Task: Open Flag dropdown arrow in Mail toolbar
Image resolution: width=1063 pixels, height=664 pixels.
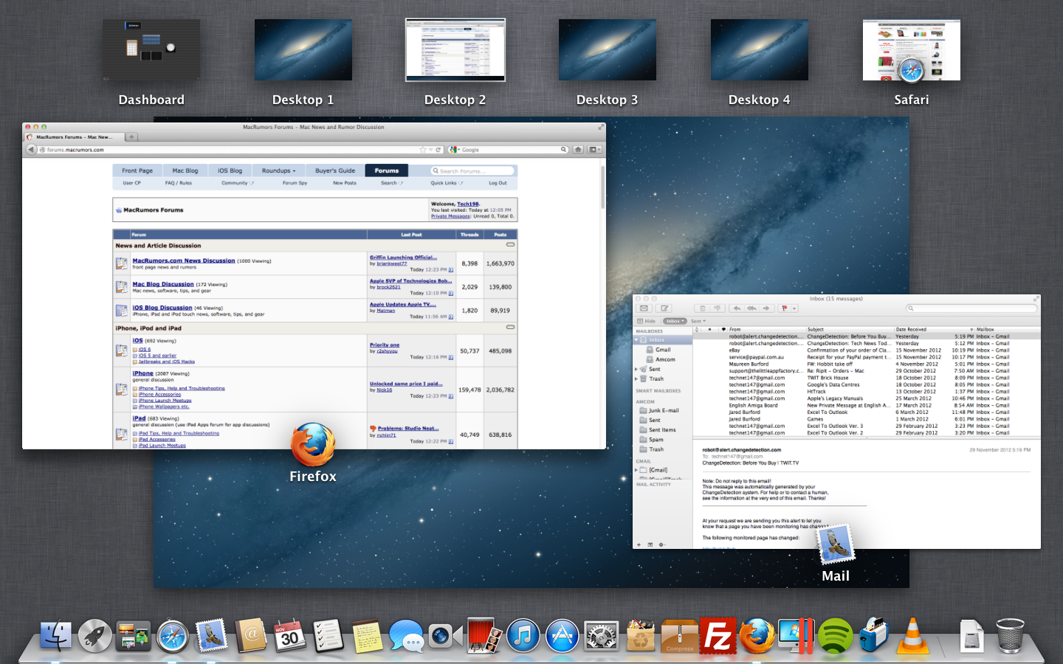Action: (794, 308)
